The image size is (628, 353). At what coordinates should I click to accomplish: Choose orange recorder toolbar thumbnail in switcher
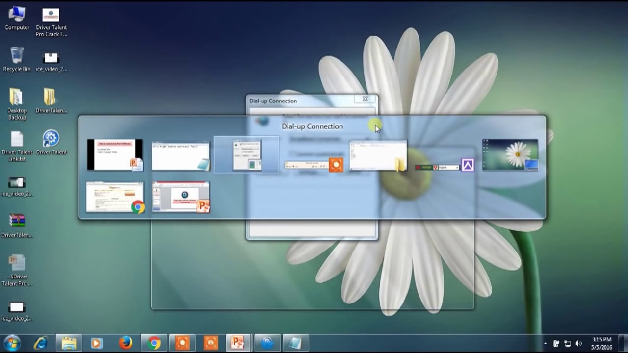click(x=314, y=165)
